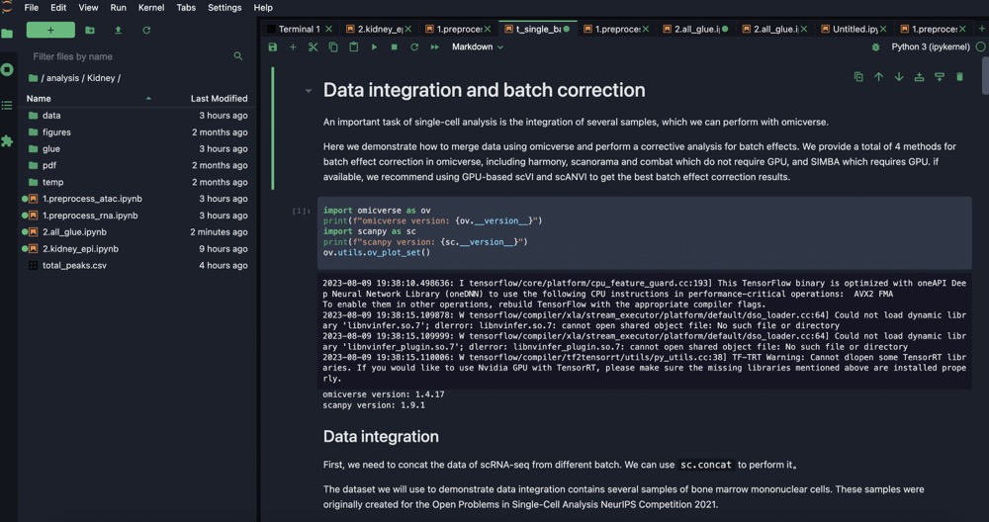Viewport: 989px width, 522px height.
Task: Move the cell up with arrow icon
Action: (878, 77)
